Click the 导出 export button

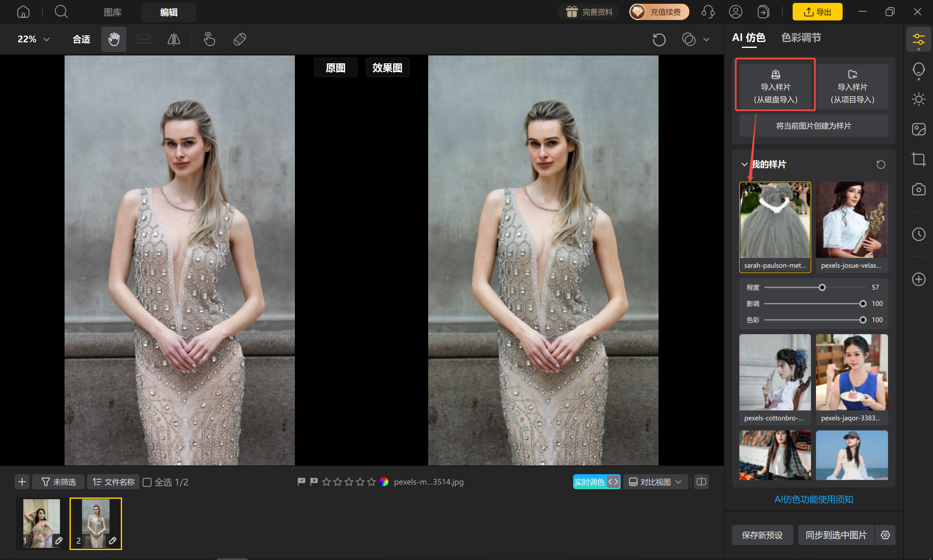(x=817, y=12)
